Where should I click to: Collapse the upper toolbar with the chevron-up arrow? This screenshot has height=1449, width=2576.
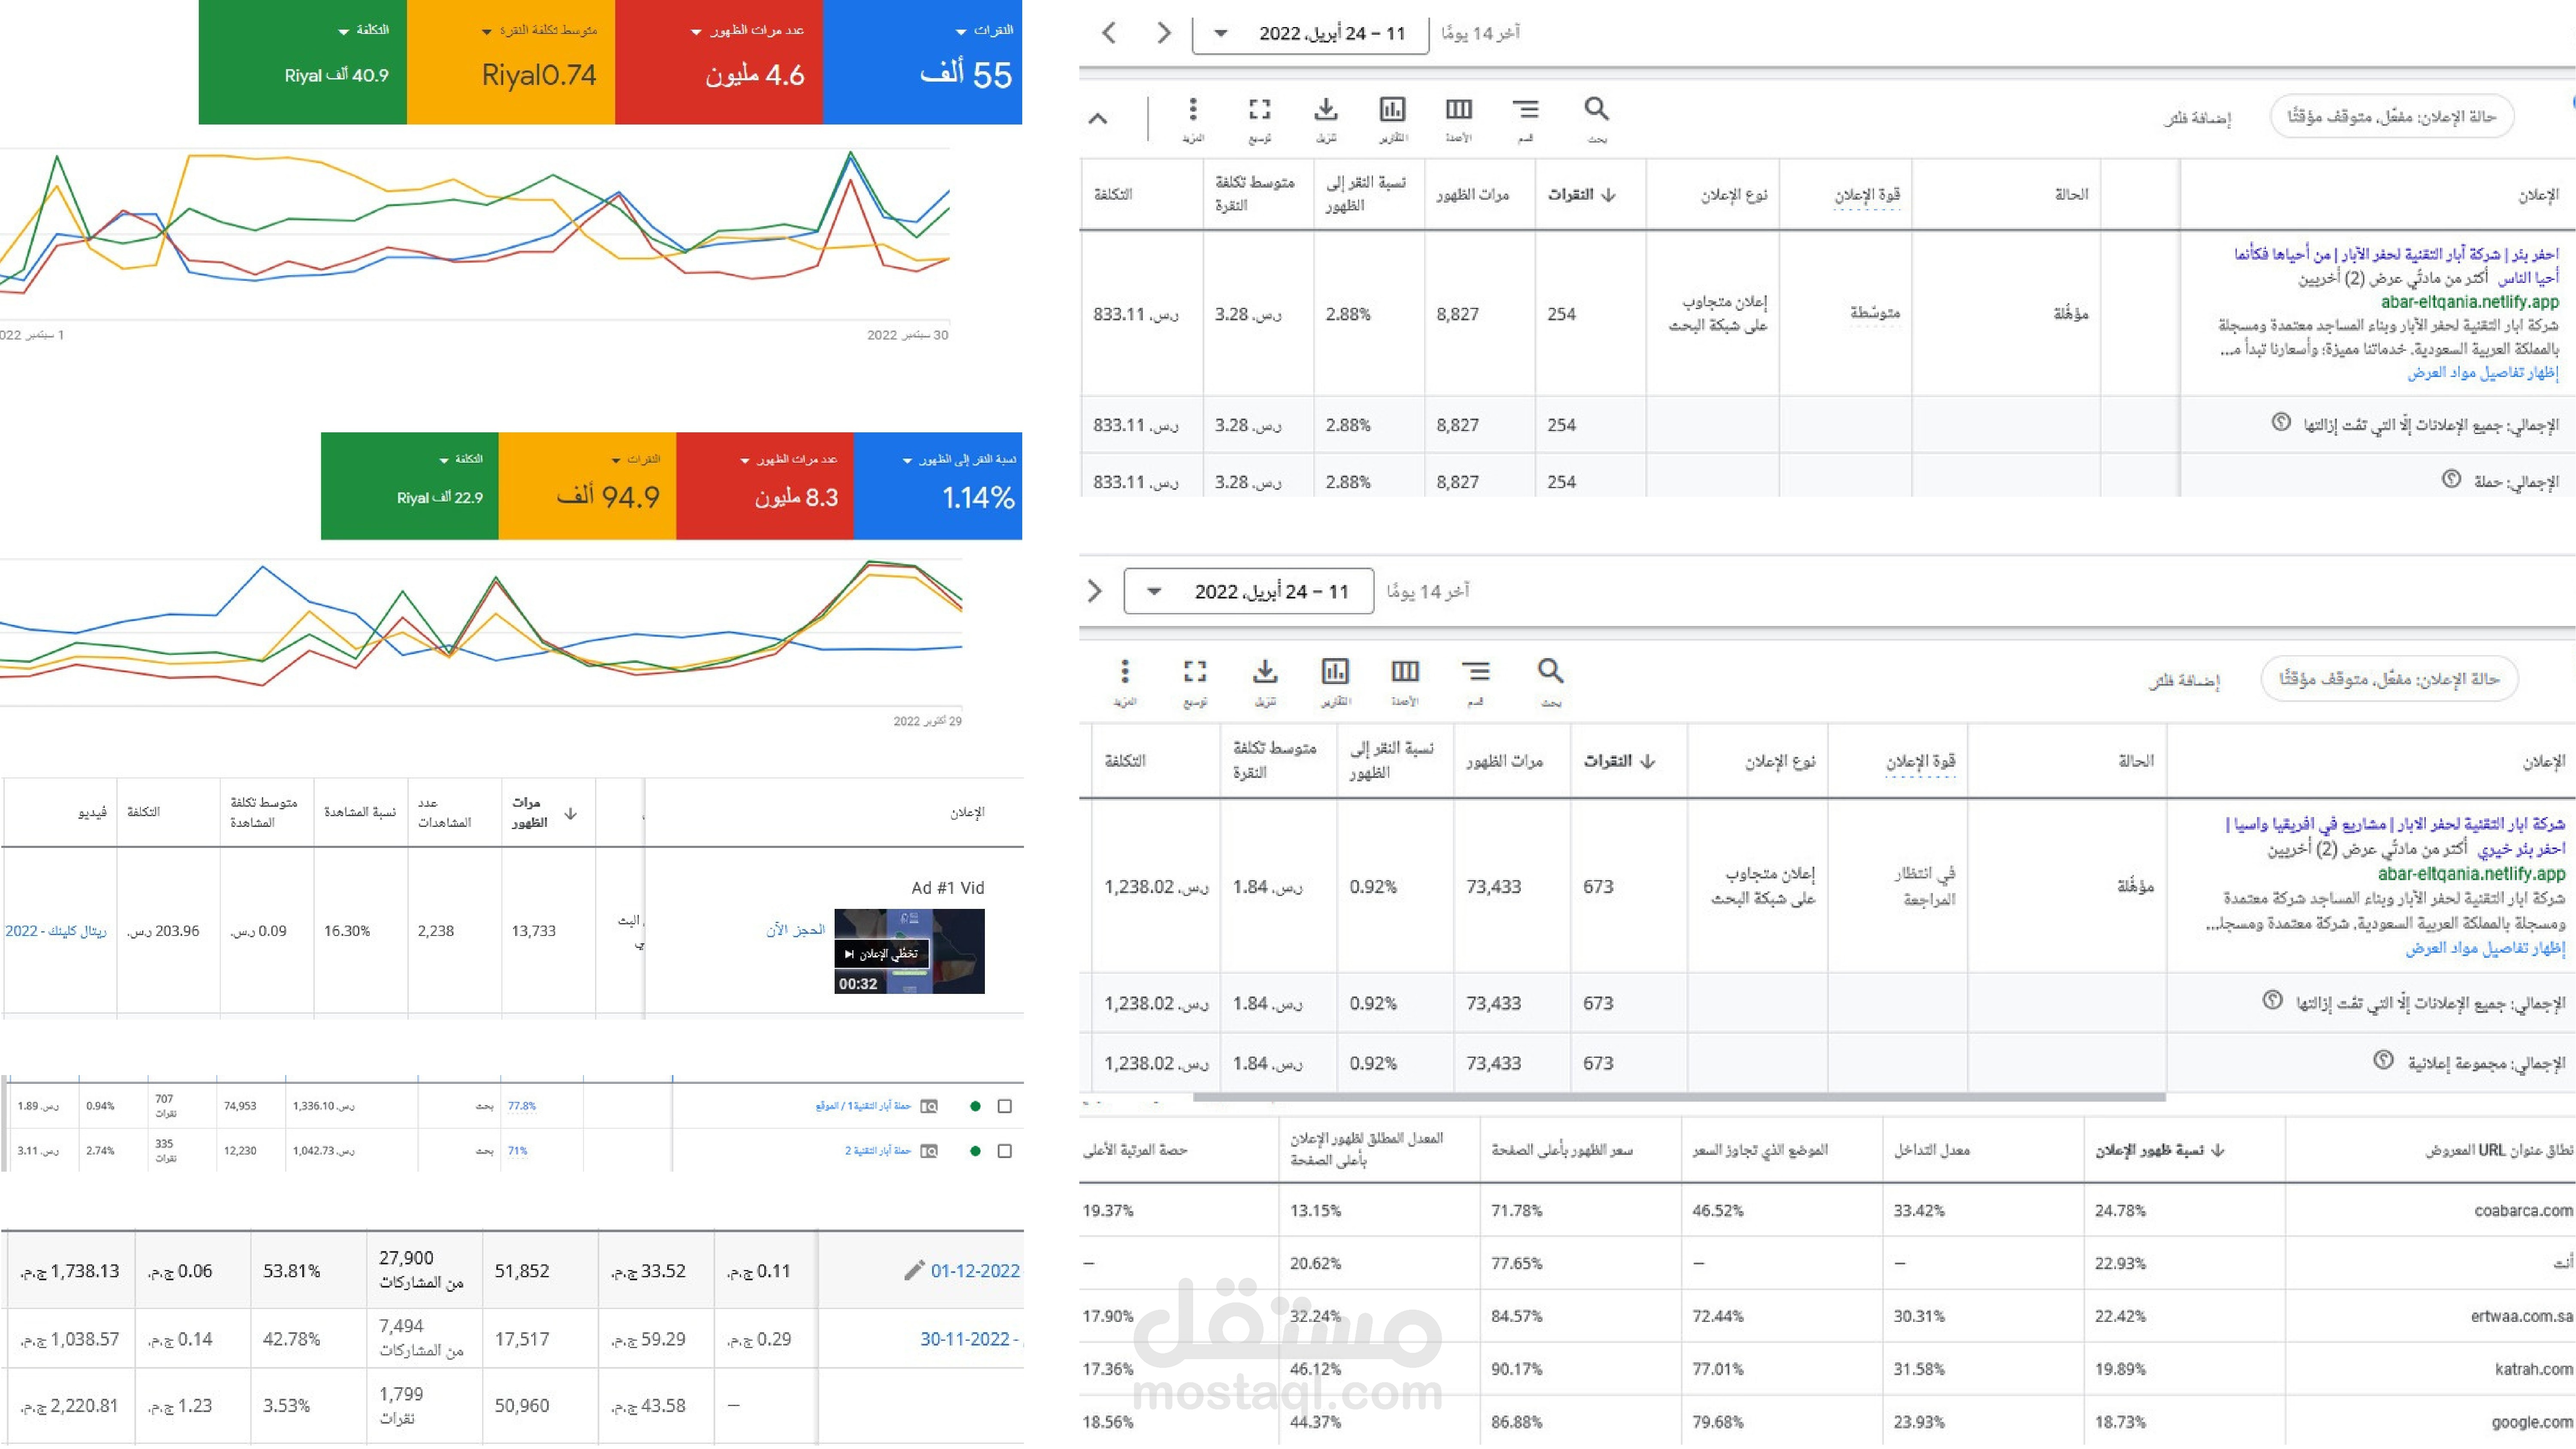1098,119
